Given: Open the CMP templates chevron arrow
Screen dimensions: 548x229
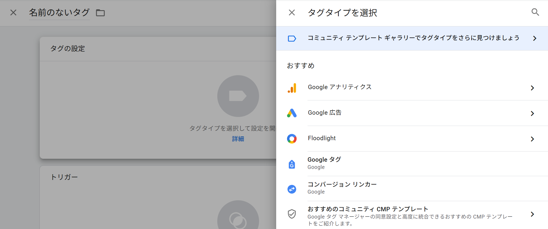Looking at the screenshot, I should [532, 214].
